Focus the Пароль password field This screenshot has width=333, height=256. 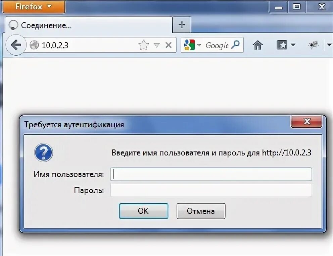click(211, 190)
